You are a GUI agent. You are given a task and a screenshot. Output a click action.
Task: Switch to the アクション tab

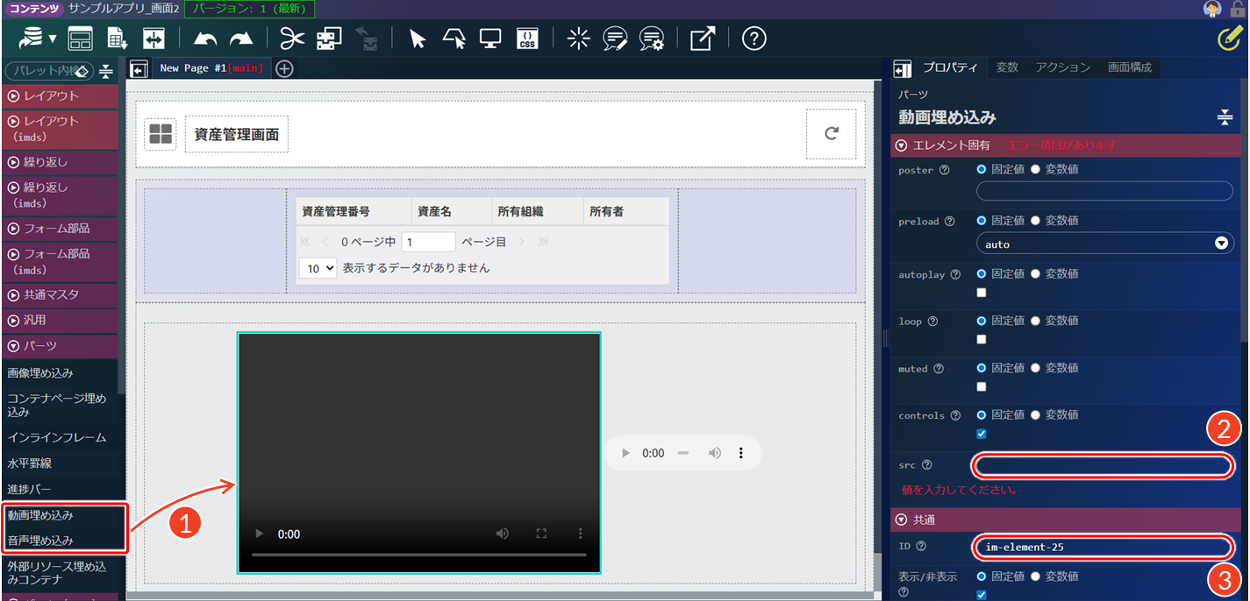pyautogui.click(x=1062, y=67)
